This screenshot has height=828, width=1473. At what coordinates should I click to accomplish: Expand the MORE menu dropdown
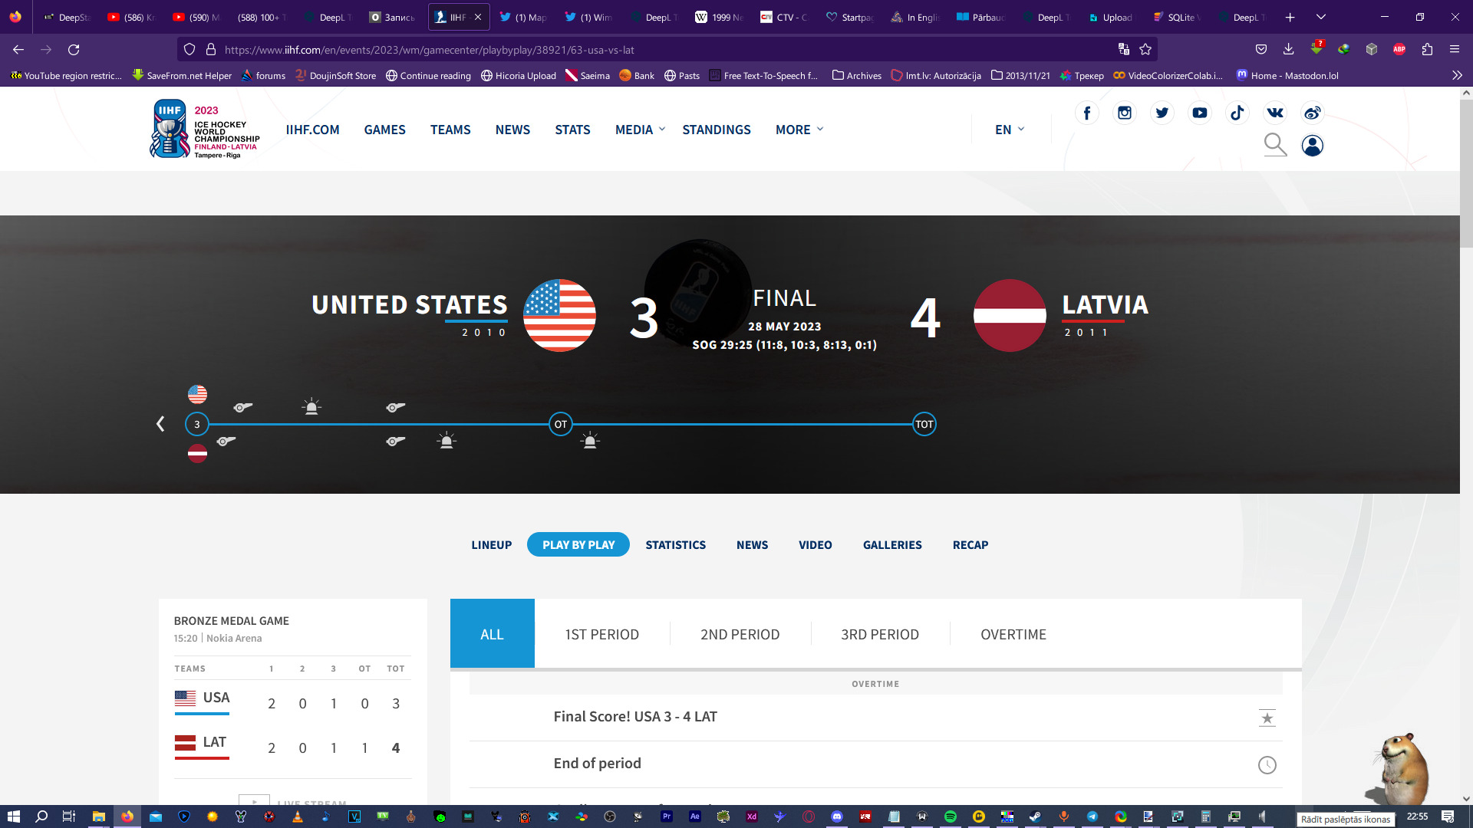point(799,130)
